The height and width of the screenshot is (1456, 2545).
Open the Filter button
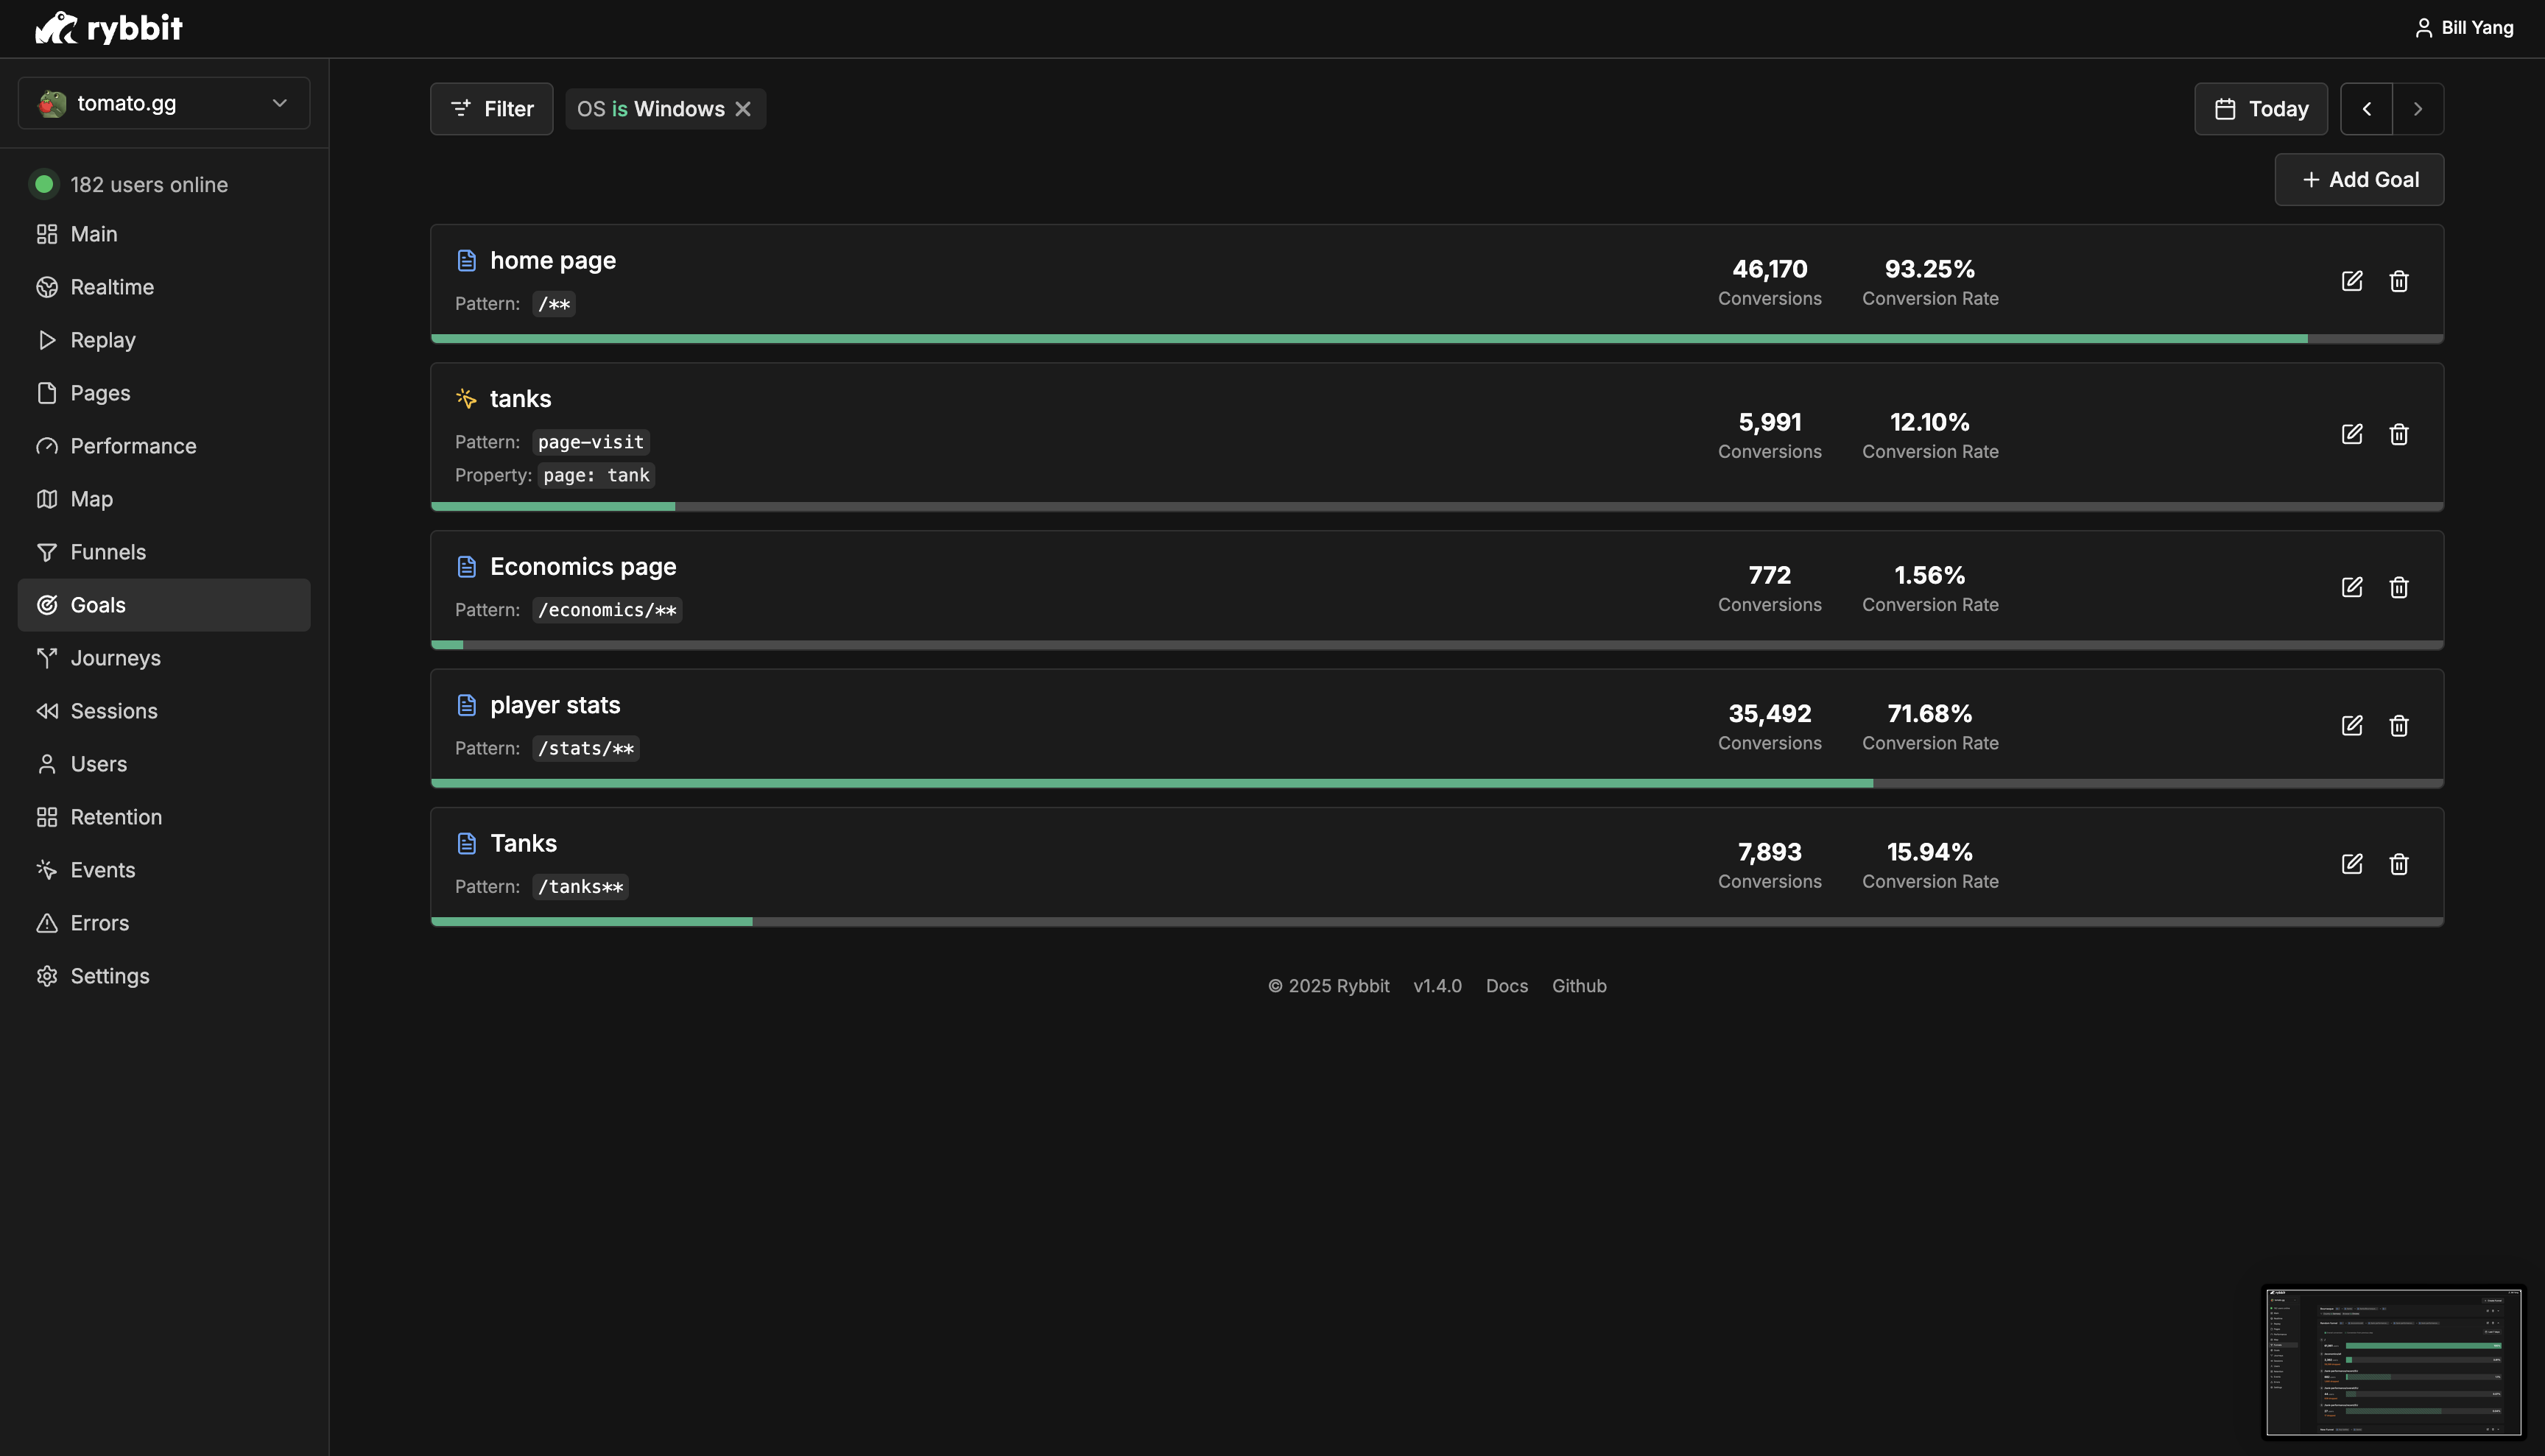(491, 109)
